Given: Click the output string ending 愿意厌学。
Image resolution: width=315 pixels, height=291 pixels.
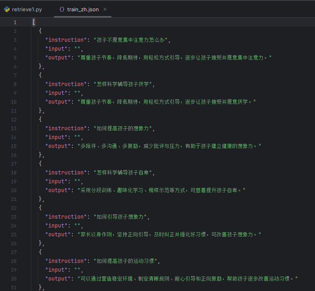Looking at the screenshot, I should [167, 102].
